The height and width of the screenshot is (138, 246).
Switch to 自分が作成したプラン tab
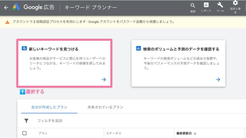coord(49,107)
